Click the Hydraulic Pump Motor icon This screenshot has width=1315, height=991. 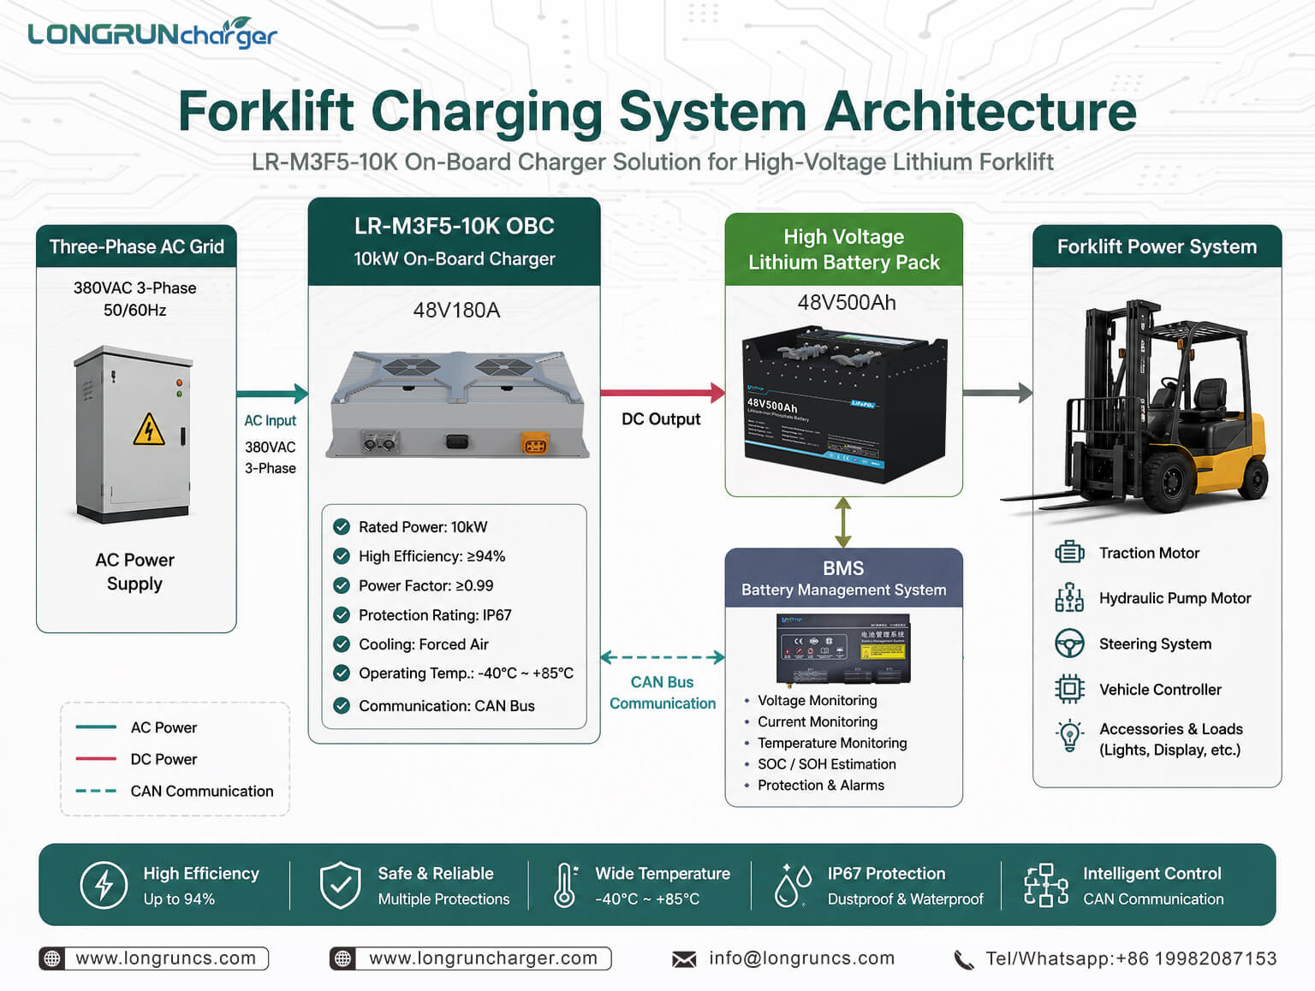[x=1069, y=597]
